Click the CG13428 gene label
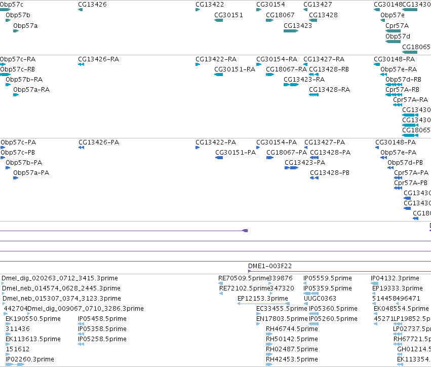 323,15
